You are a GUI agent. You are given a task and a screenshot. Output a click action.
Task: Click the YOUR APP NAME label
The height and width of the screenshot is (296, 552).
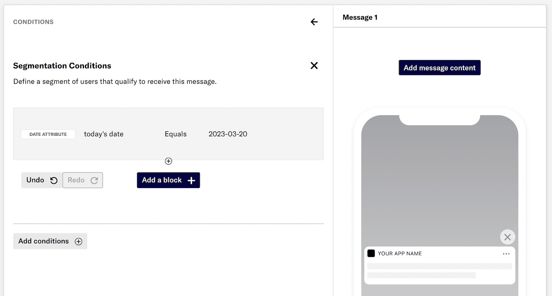pyautogui.click(x=399, y=253)
